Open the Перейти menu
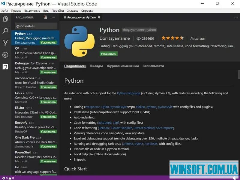Image resolution: width=240 pixels, height=180 pixels. [58, 11]
